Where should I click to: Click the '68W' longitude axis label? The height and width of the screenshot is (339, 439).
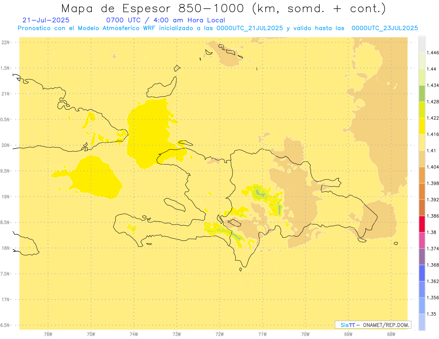391,334
